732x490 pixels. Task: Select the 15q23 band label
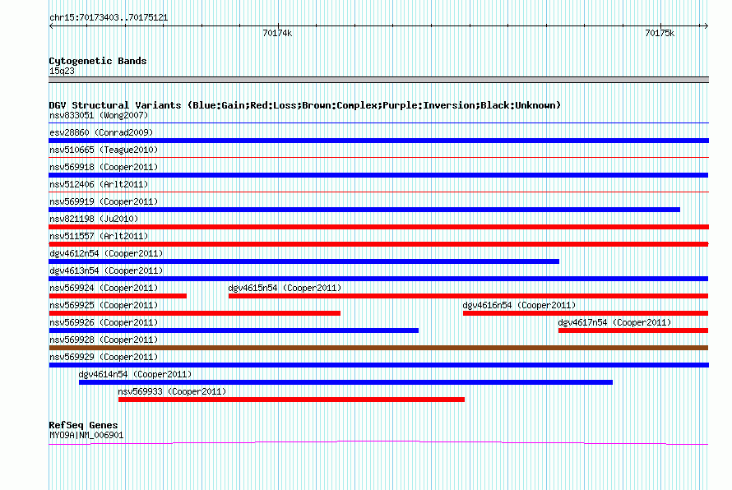pos(62,71)
